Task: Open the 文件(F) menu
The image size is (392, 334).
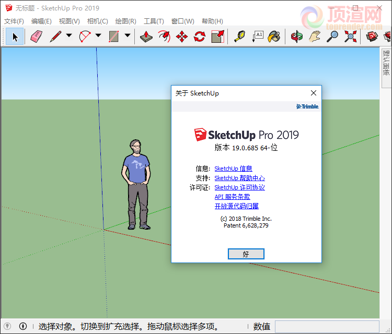Action: point(14,21)
